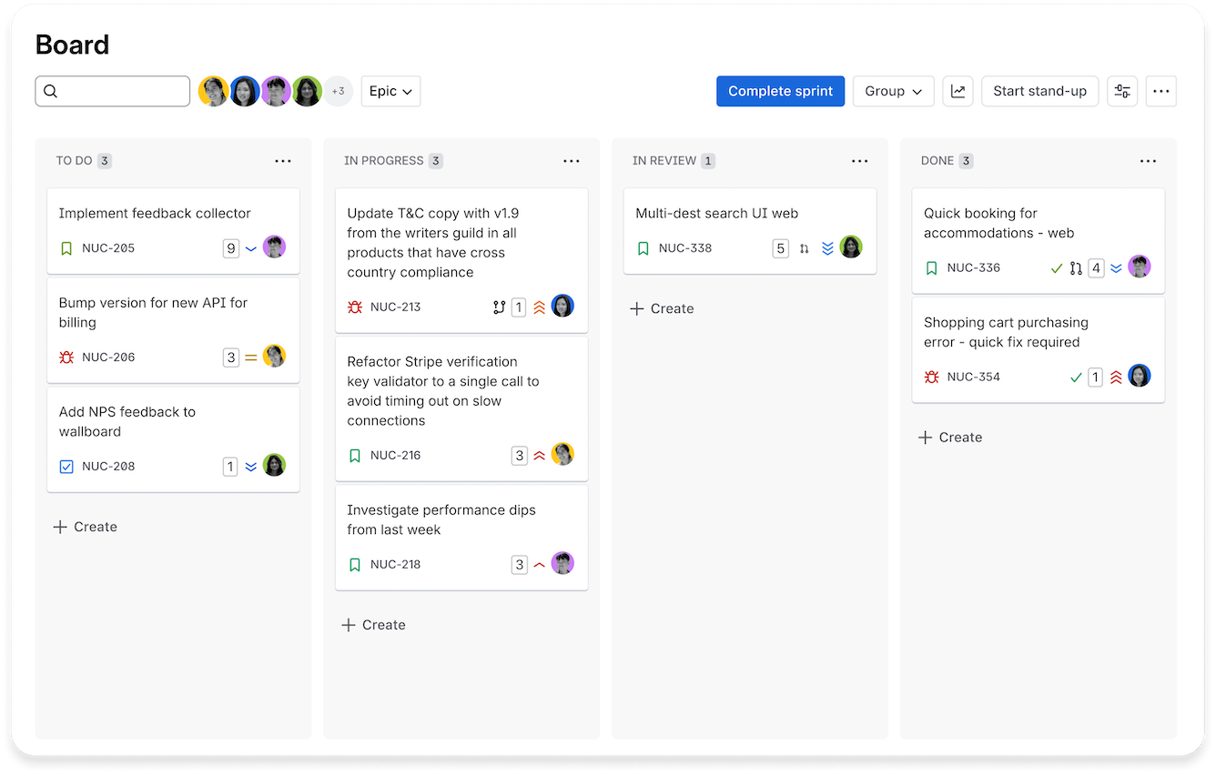The width and height of the screenshot is (1216, 775).
Task: Click the medium priority icon on NUC-206
Action: point(250,357)
